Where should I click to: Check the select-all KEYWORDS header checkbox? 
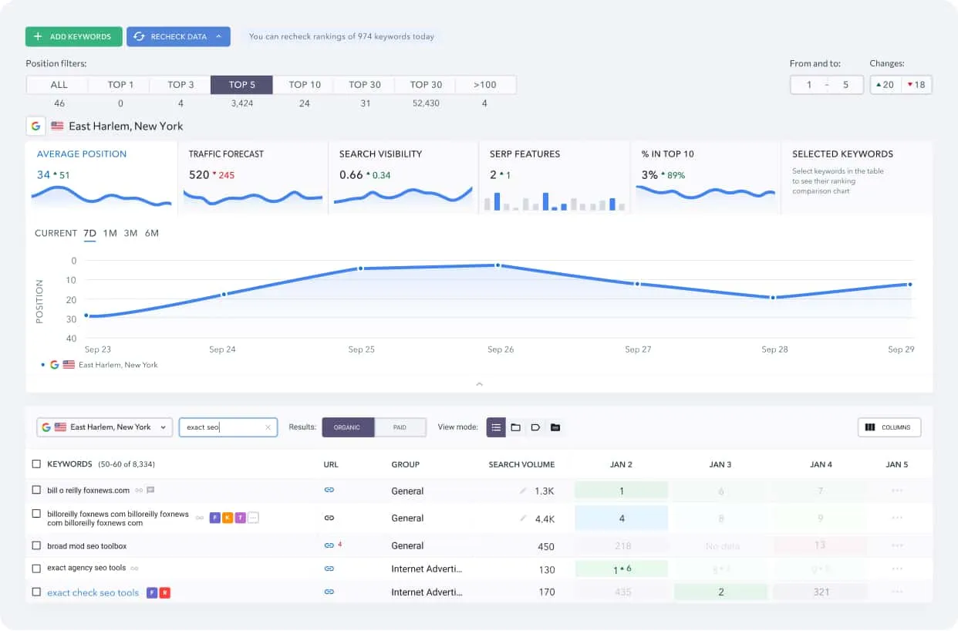click(36, 464)
